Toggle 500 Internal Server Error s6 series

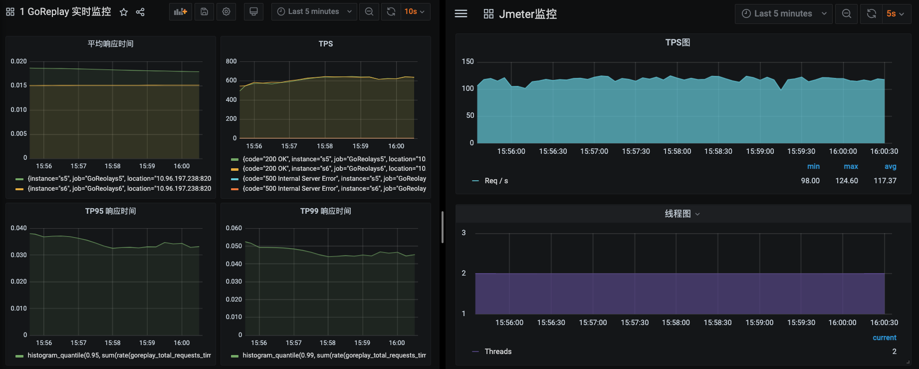click(x=334, y=189)
